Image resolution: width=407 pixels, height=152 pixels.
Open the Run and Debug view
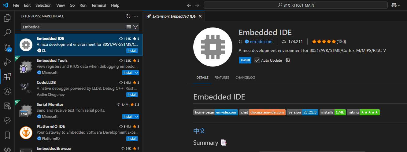point(7,62)
